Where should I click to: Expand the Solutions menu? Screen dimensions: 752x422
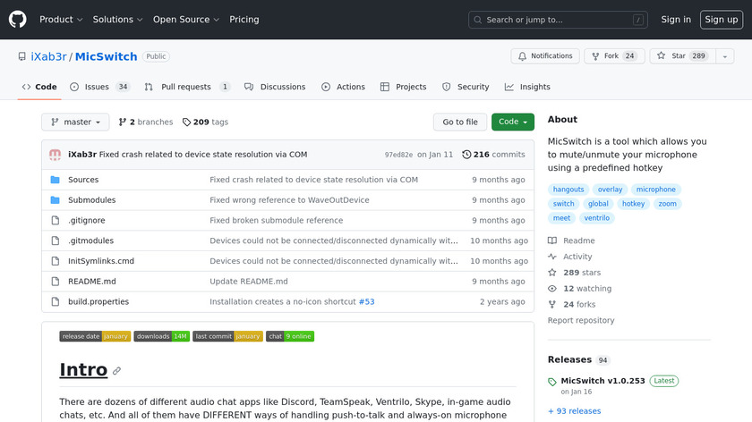click(x=117, y=20)
